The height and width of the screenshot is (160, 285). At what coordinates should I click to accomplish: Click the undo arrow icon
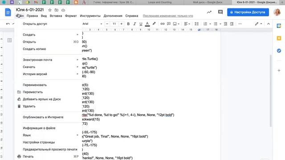click(x=8, y=24)
